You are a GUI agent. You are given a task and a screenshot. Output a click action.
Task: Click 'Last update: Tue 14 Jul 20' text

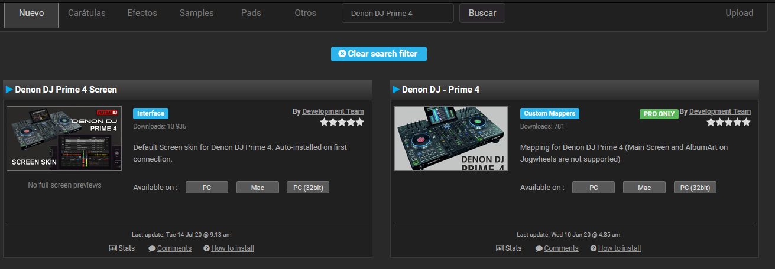181,235
